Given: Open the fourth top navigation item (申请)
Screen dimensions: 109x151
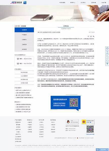Looking at the screenshot, I should 93,3.
